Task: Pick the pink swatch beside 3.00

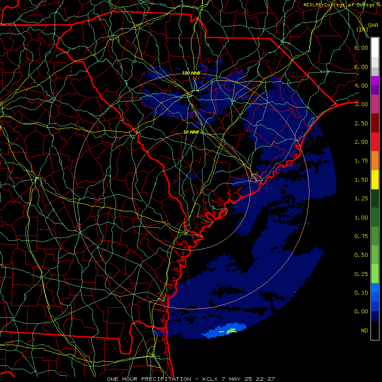Action: 375,104
